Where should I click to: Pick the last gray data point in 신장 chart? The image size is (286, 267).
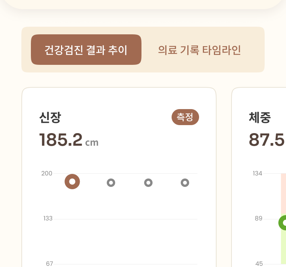coord(185,183)
